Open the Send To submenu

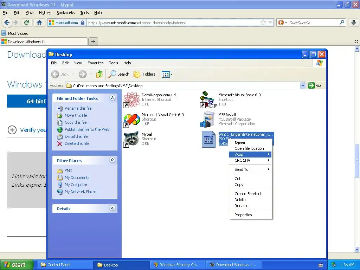click(x=250, y=169)
